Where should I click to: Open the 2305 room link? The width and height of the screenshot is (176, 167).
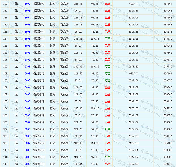coord(27,129)
